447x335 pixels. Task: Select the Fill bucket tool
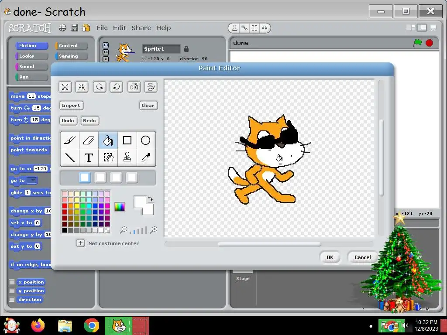tap(108, 140)
